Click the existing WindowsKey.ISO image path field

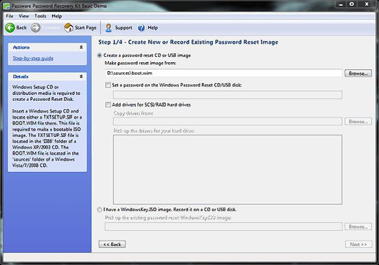224,226
